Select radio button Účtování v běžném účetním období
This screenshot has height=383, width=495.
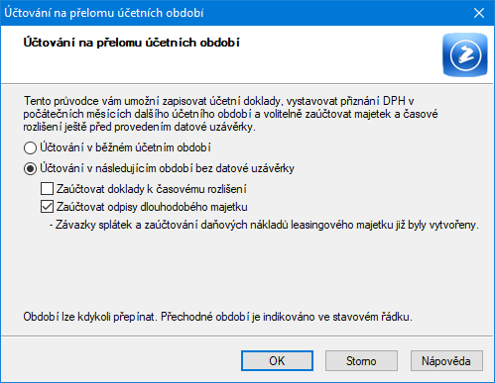(x=30, y=147)
